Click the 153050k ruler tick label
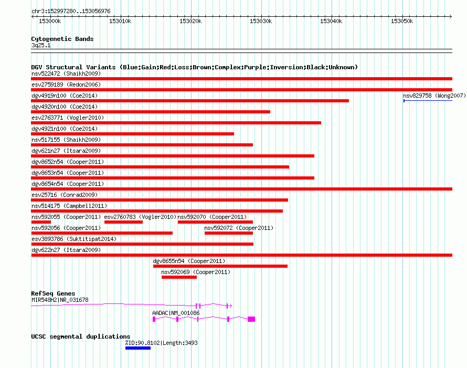Viewport: 467px width, 368px height. point(402,21)
